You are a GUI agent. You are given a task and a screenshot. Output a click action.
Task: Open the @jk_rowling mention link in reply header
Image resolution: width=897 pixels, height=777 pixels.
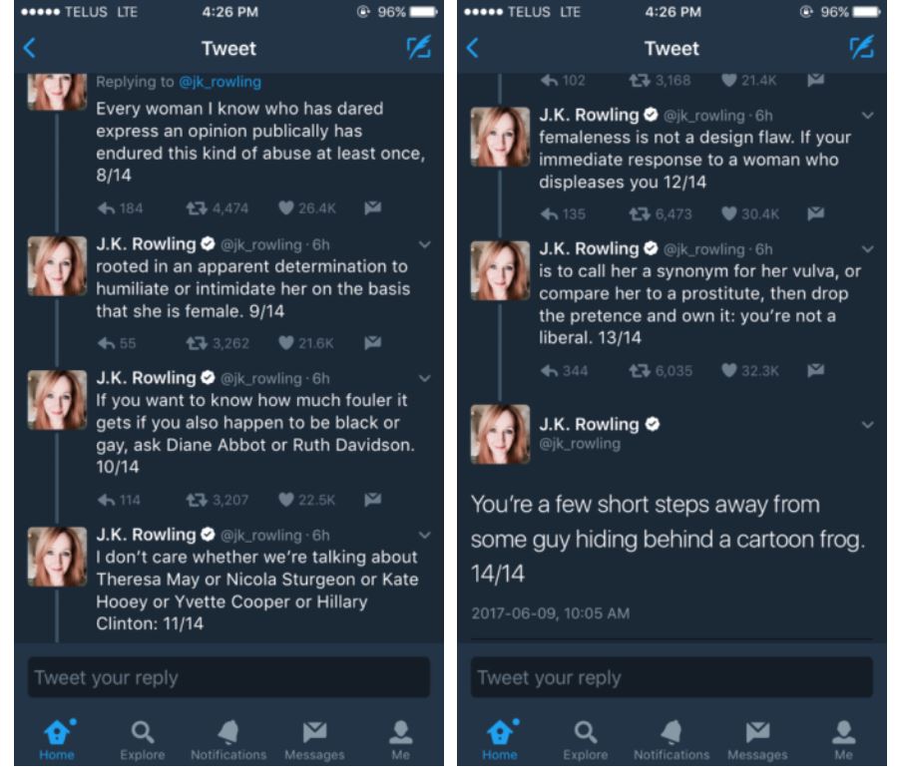click(219, 82)
